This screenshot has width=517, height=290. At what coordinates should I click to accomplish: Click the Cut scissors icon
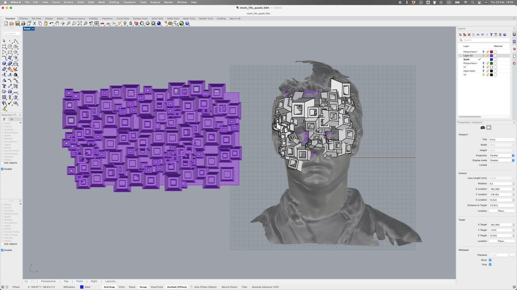click(x=34, y=23)
